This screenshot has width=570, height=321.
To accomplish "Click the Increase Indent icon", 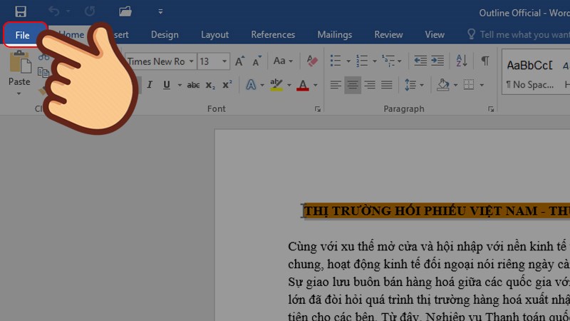I will 439,61.
